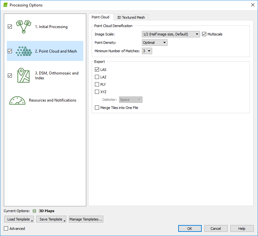
Task: Open Manage Templates dialog
Action: (x=86, y=219)
